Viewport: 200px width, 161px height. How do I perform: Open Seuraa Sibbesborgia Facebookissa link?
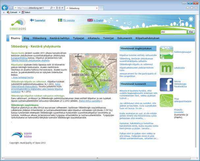[x=180, y=84]
